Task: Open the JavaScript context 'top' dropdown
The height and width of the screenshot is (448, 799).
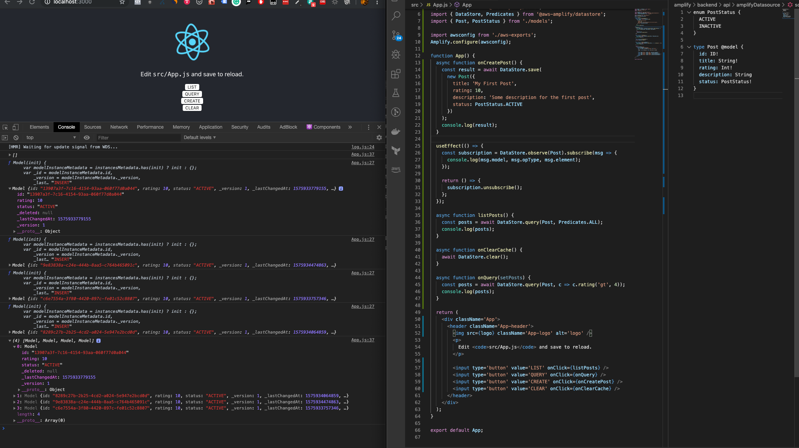Action: pyautogui.click(x=51, y=138)
